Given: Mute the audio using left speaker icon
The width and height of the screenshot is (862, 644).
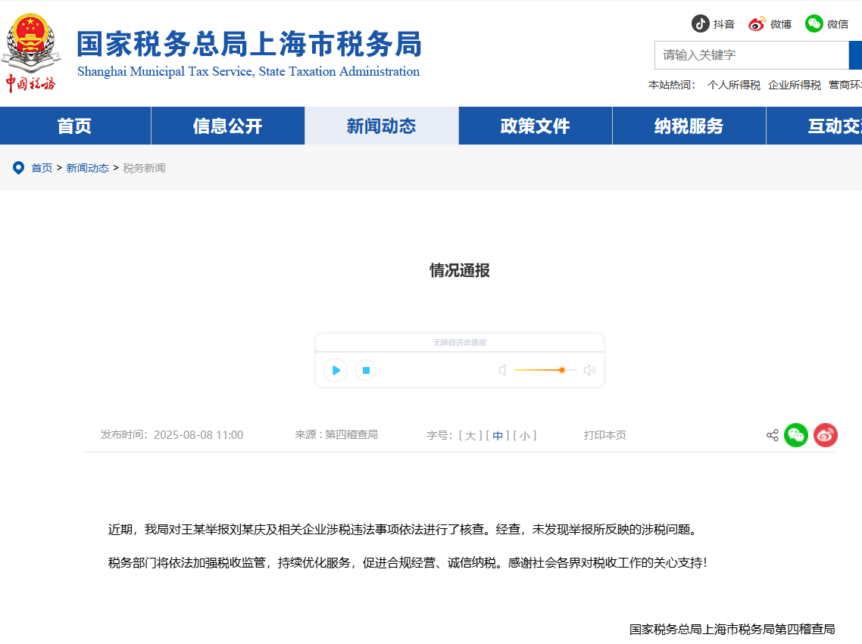Looking at the screenshot, I should [502, 370].
